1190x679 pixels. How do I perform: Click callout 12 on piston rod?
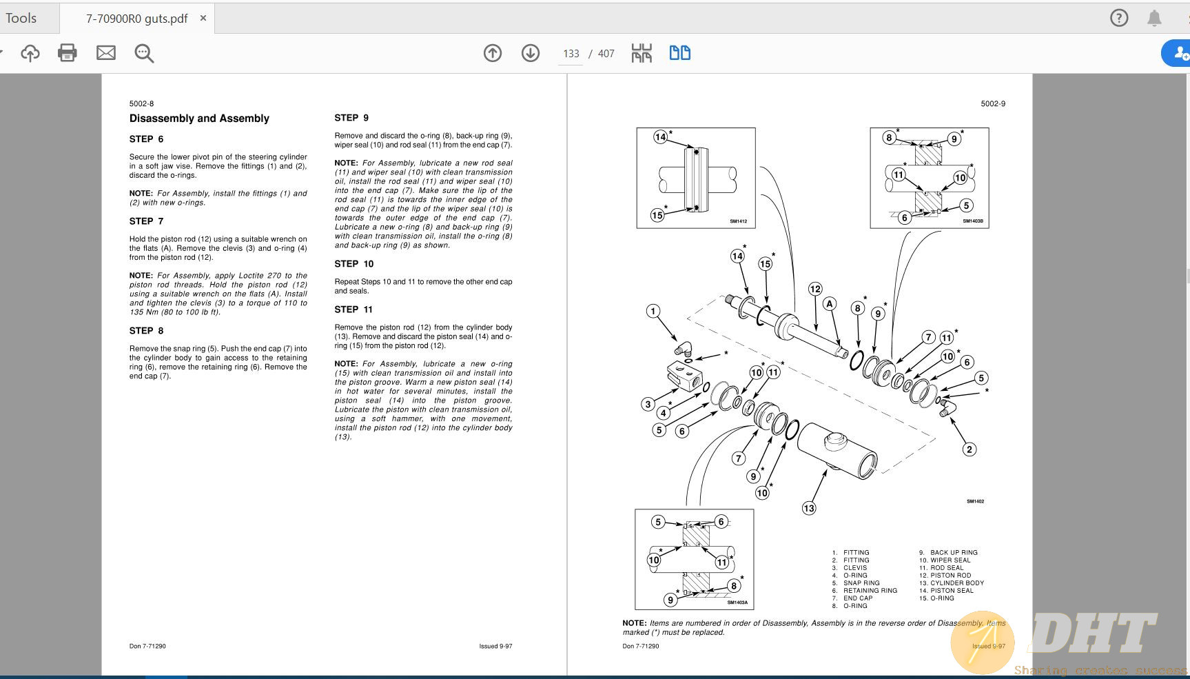coord(815,289)
